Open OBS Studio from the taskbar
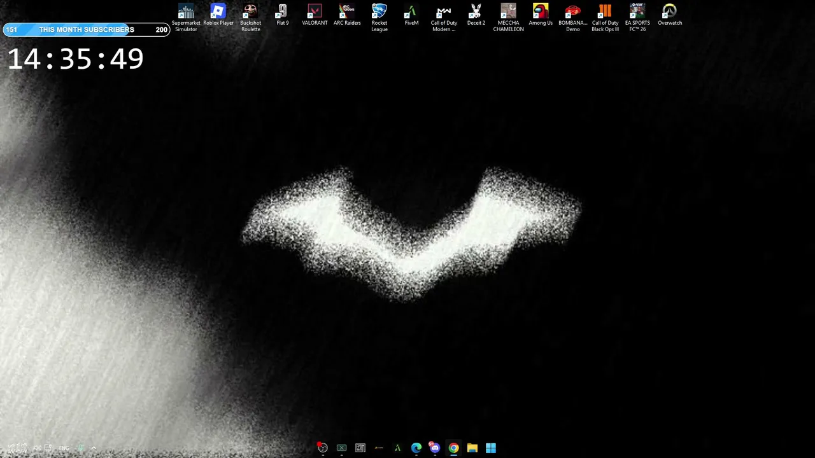The image size is (815, 458). coord(323,448)
